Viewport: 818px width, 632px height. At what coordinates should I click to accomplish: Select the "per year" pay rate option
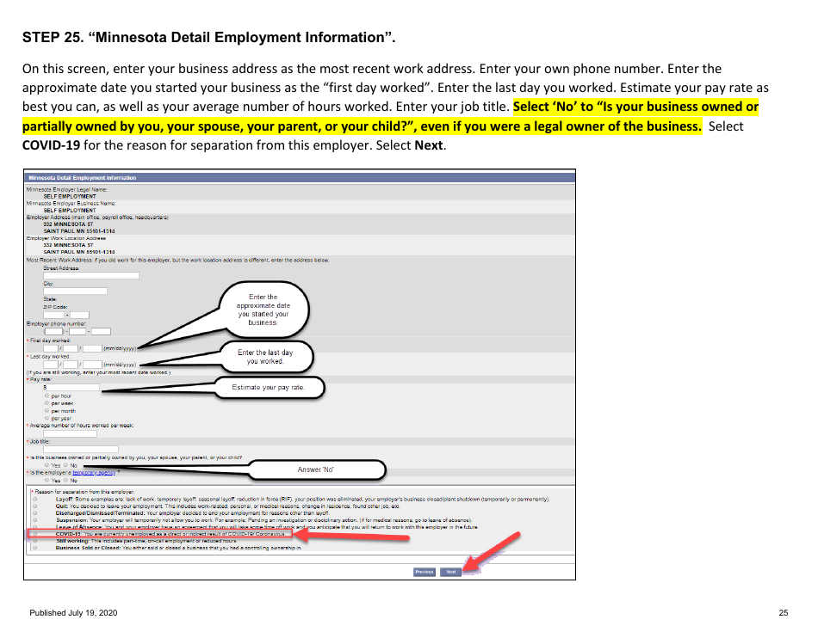(46, 418)
